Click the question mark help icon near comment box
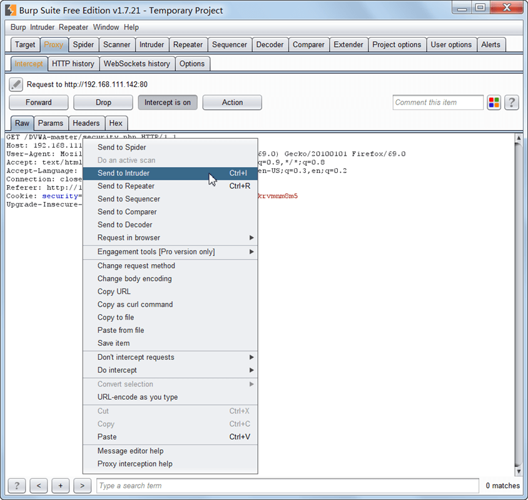The height and width of the screenshot is (500, 528). click(x=511, y=103)
